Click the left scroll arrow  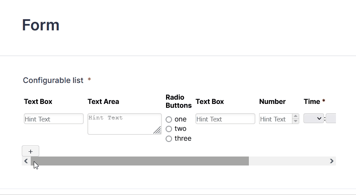(x=26, y=161)
